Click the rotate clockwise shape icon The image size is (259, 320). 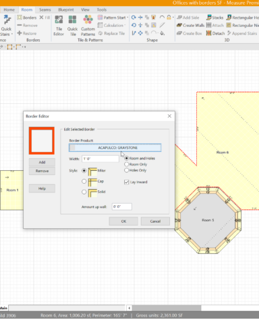tap(134, 18)
